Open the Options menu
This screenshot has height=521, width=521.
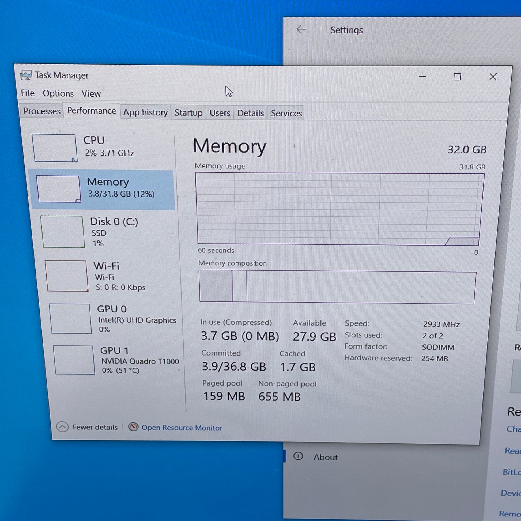point(58,94)
